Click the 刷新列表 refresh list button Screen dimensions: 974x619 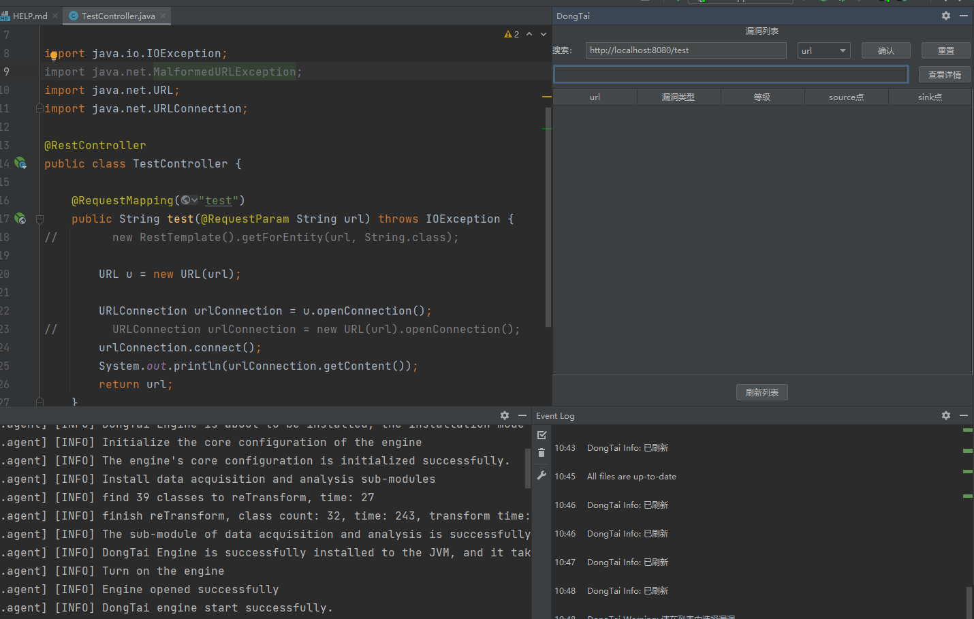[761, 392]
